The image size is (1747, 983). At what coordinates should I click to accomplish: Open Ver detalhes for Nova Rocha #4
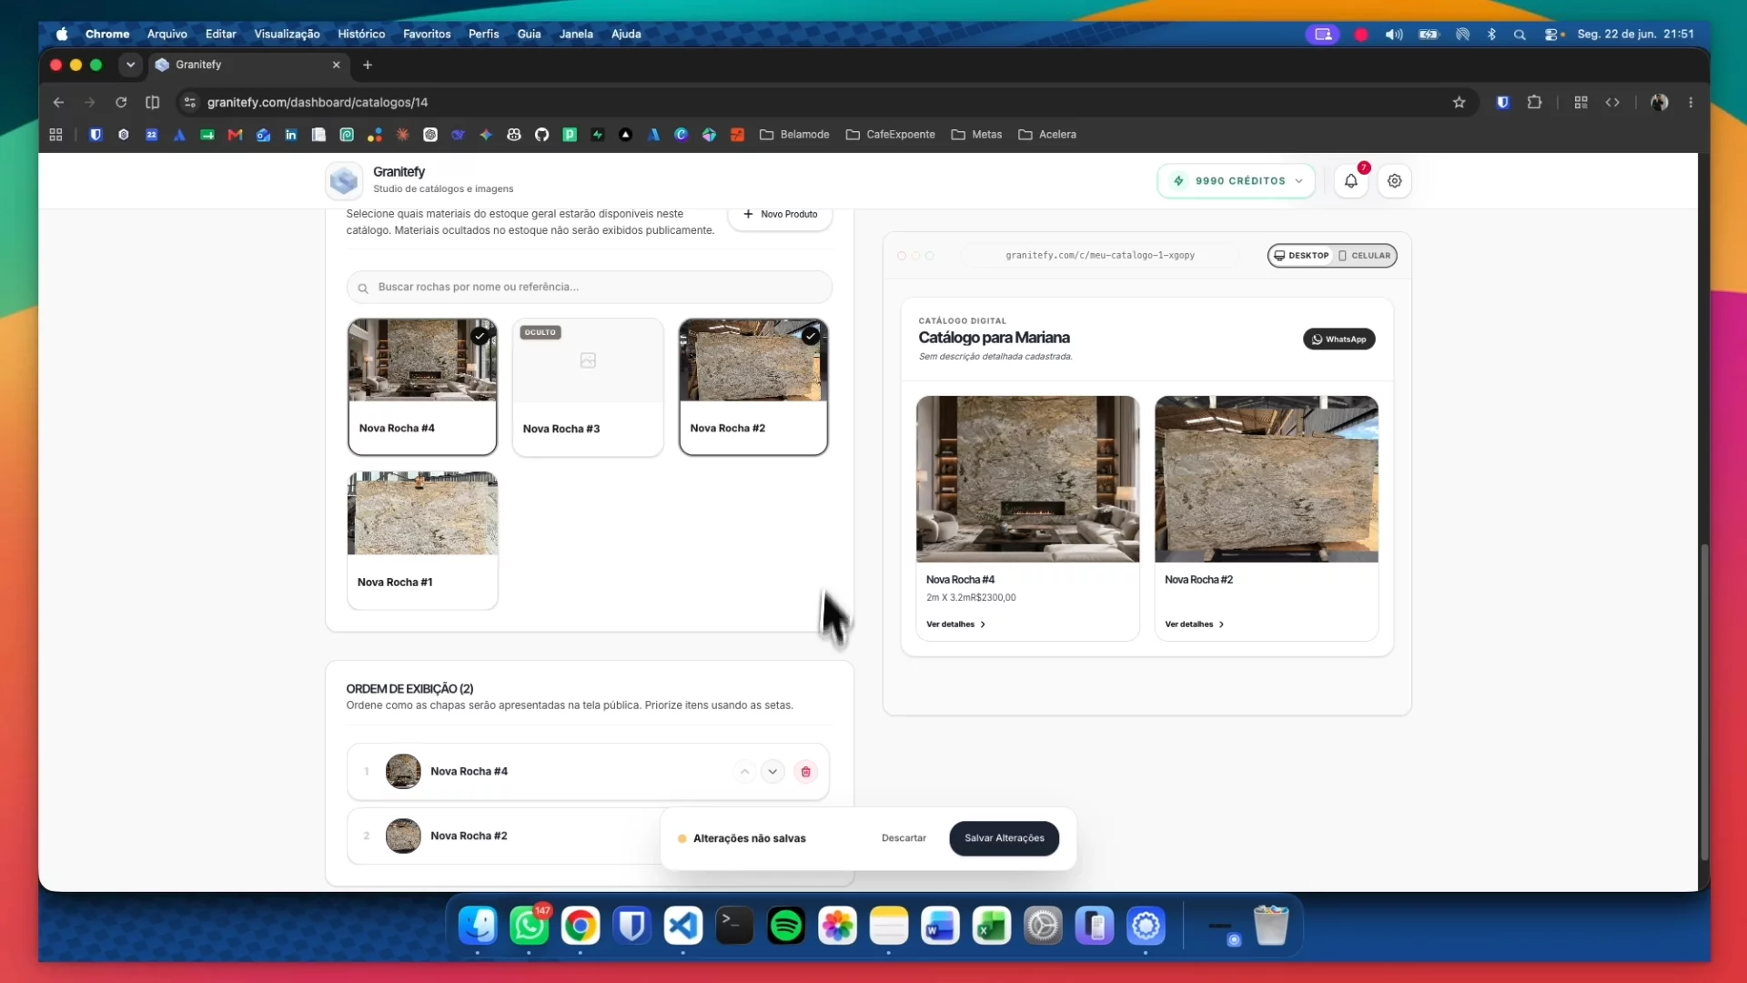pyautogui.click(x=956, y=624)
